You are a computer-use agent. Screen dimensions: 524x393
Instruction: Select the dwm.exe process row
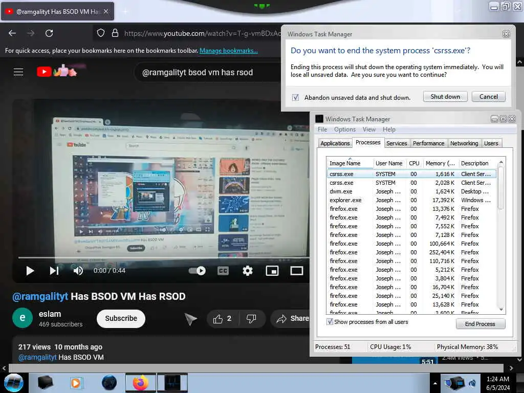412,191
